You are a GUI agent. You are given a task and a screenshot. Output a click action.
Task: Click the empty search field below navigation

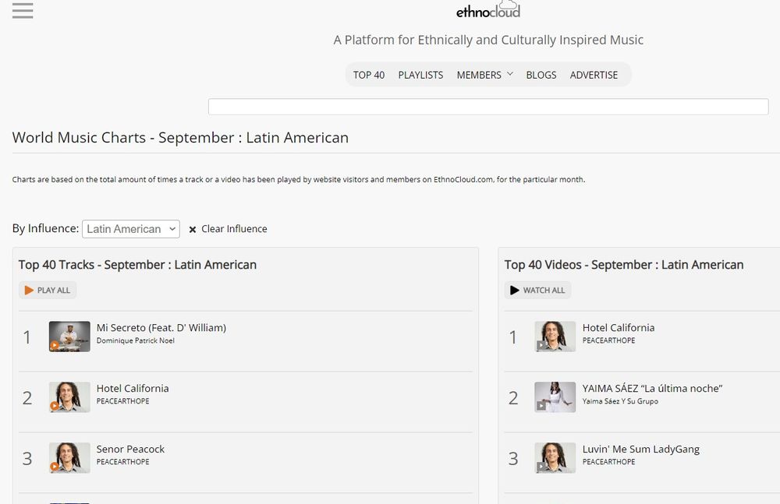[488, 107]
